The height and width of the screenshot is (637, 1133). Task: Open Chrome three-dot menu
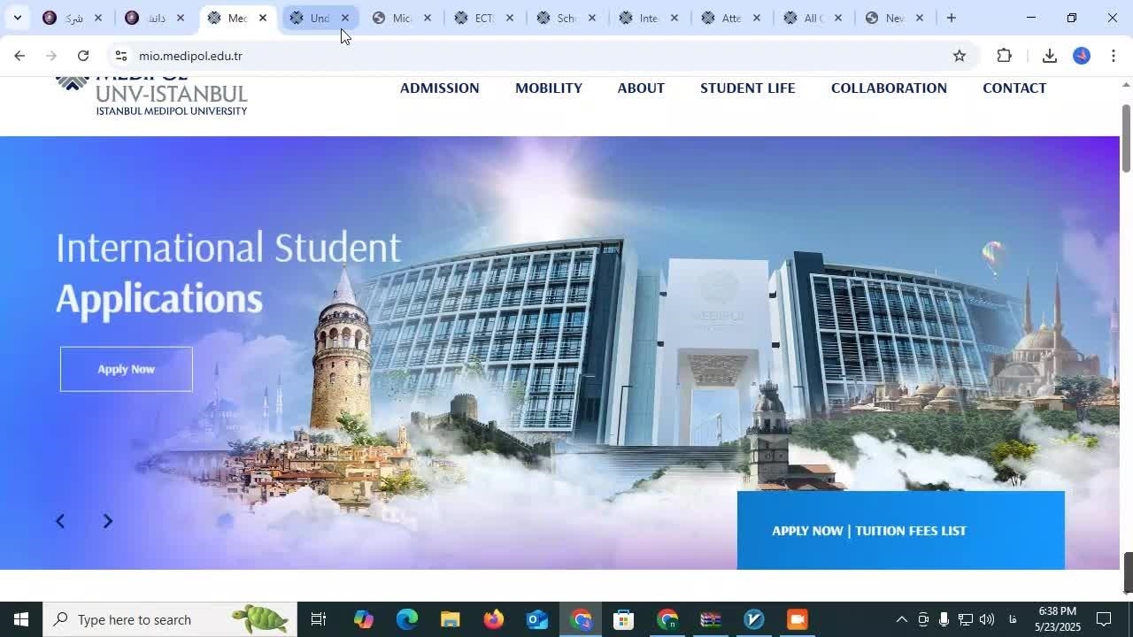click(x=1113, y=56)
